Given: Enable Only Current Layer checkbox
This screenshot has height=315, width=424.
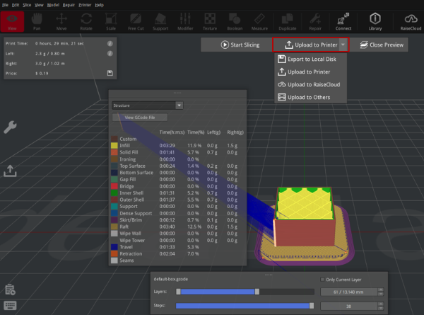Looking at the screenshot, I should click(324, 279).
